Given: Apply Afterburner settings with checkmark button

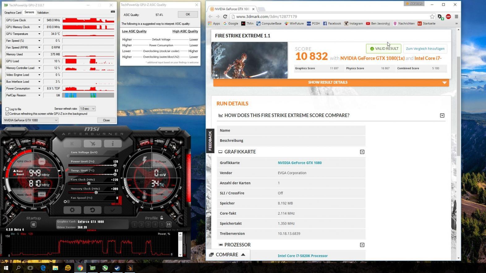Looking at the screenshot, I should click(113, 210).
